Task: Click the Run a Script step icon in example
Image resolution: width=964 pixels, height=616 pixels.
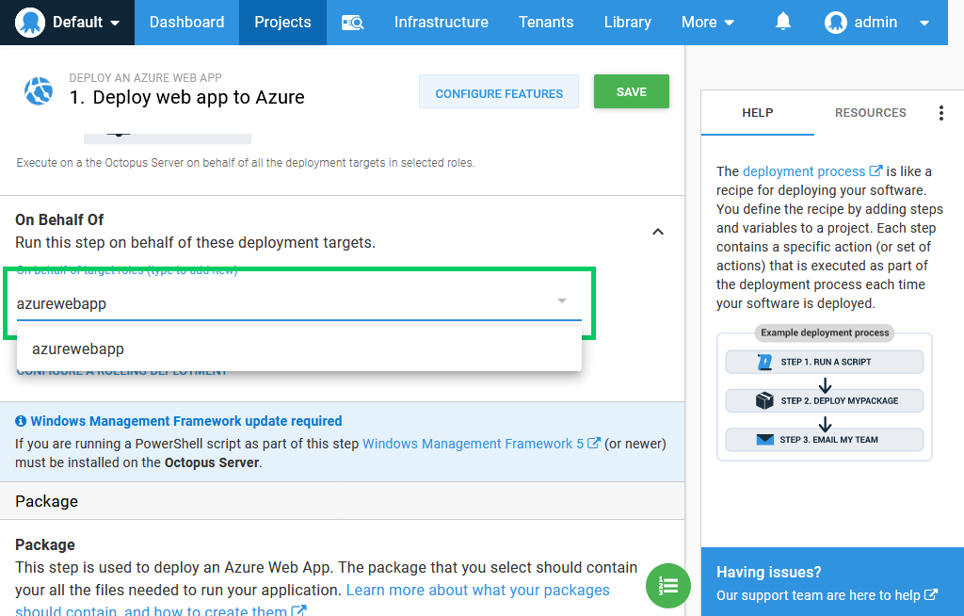Action: coord(764,362)
